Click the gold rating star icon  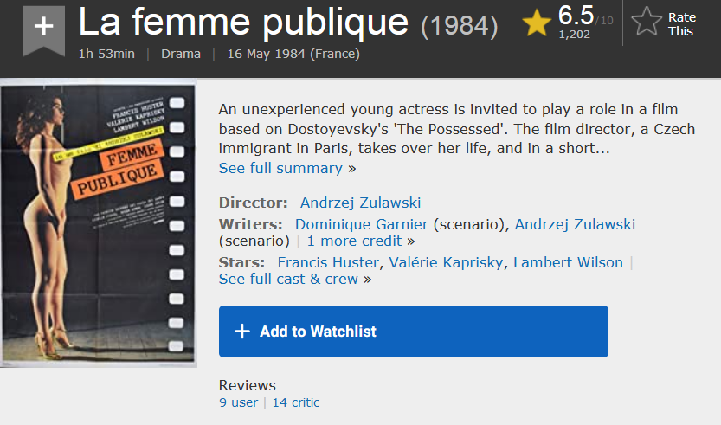537,23
